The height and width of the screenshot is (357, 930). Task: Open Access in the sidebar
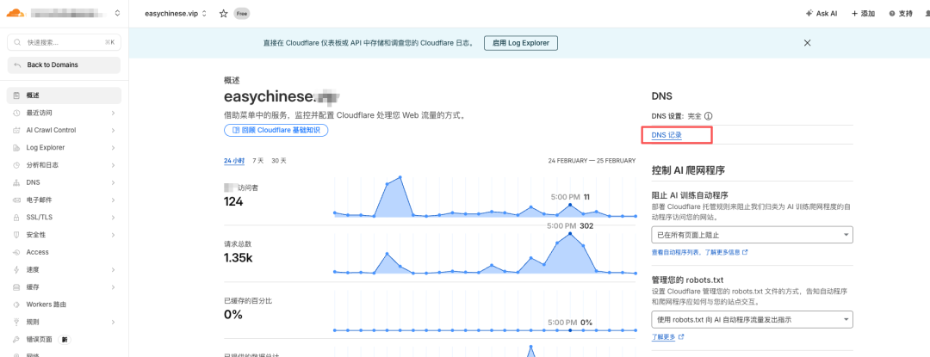tap(64, 252)
